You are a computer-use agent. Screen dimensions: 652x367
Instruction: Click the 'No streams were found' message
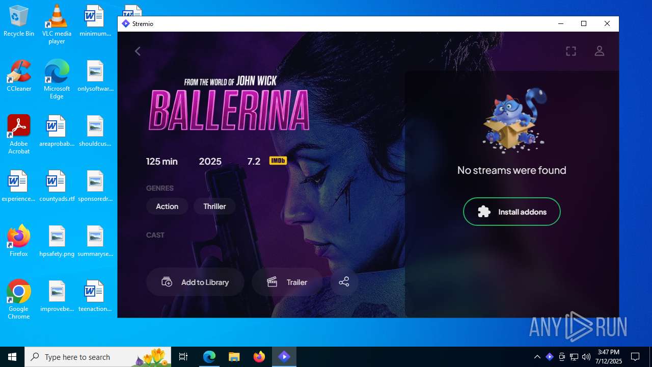click(511, 170)
